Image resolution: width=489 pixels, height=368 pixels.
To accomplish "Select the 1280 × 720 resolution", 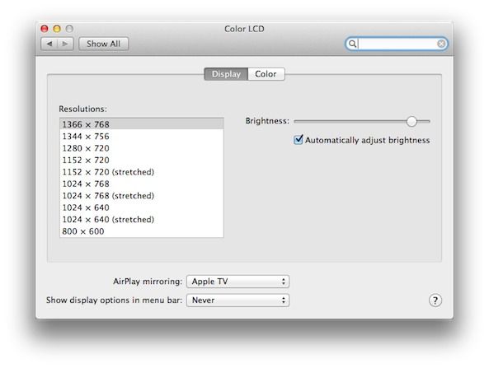I will (142, 148).
